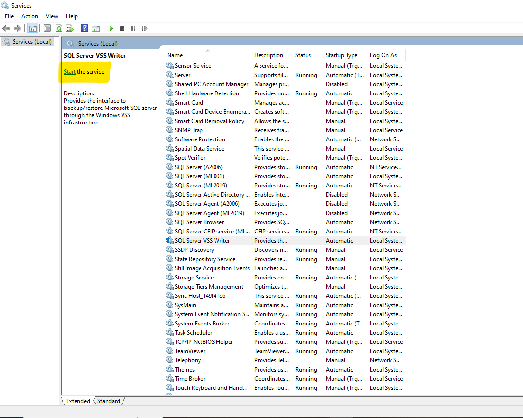Select the SQL Server (ML001) service
Image resolution: width=523 pixels, height=418 pixels.
pos(286,176)
